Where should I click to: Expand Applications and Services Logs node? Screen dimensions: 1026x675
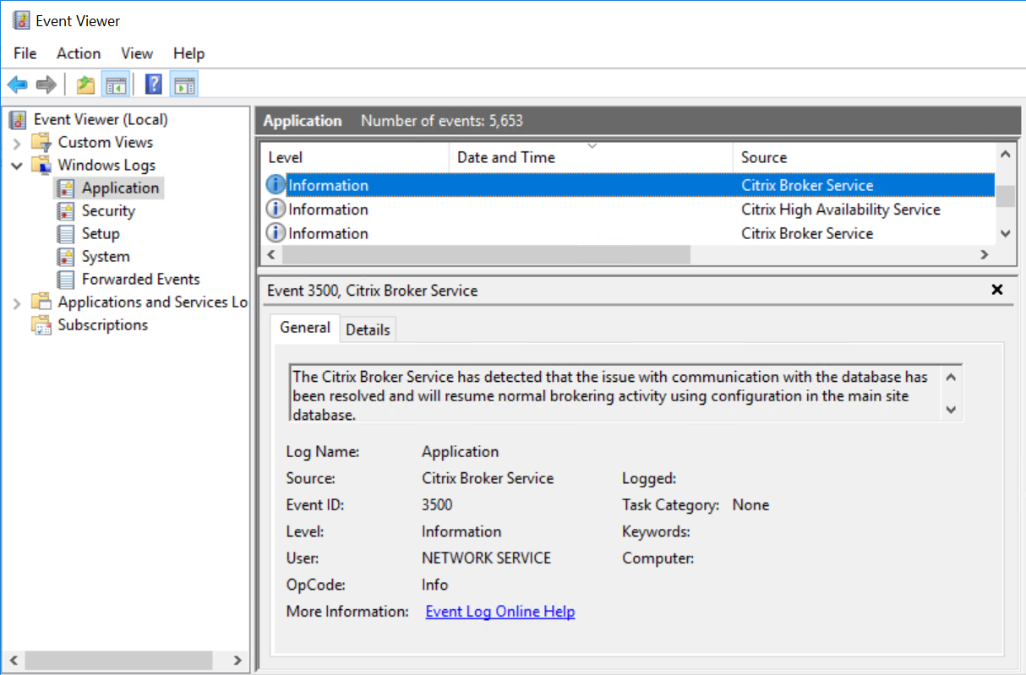tap(17, 302)
